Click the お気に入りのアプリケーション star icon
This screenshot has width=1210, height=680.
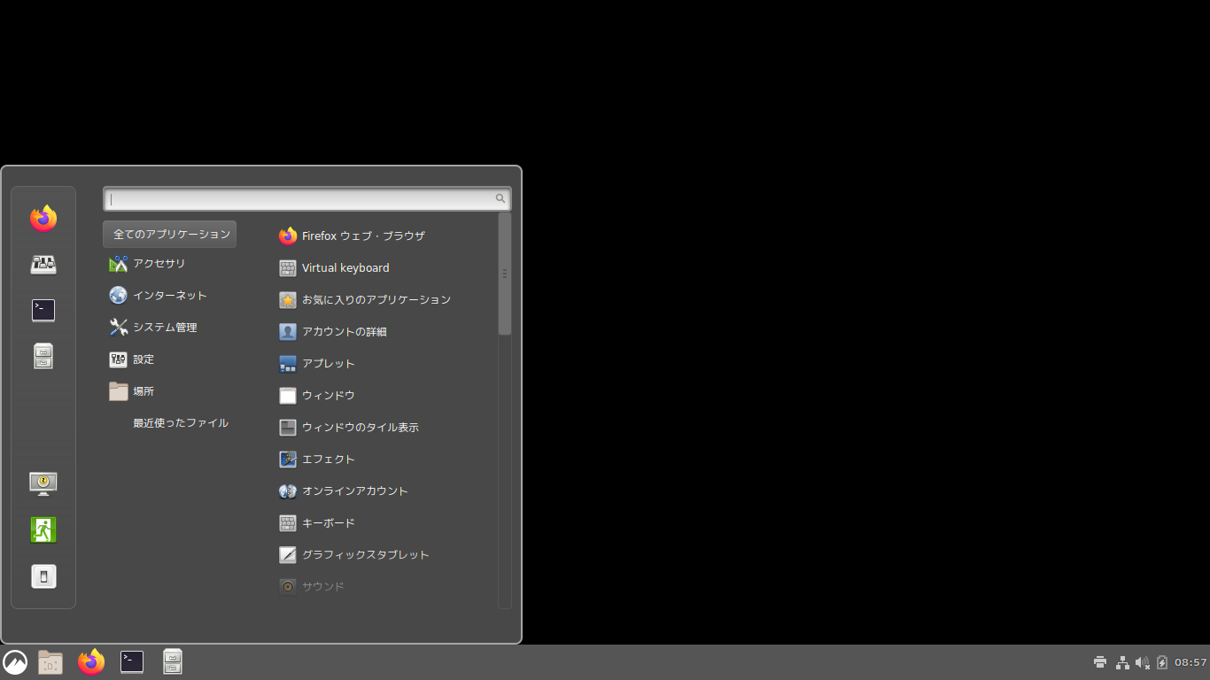coord(288,300)
